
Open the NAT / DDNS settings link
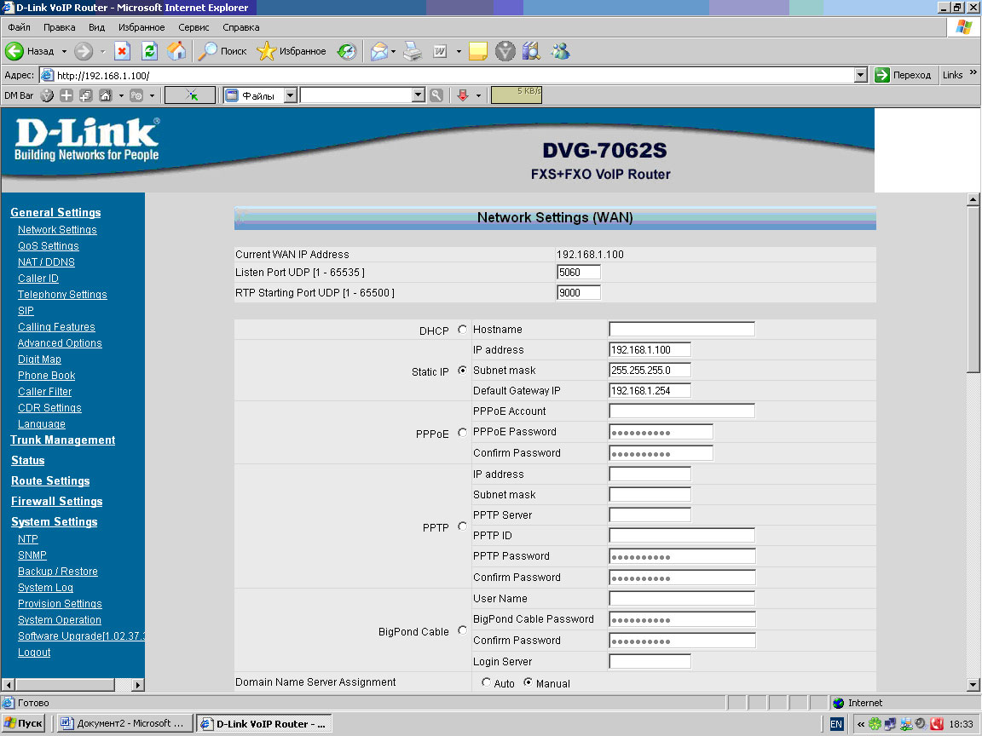[46, 262]
